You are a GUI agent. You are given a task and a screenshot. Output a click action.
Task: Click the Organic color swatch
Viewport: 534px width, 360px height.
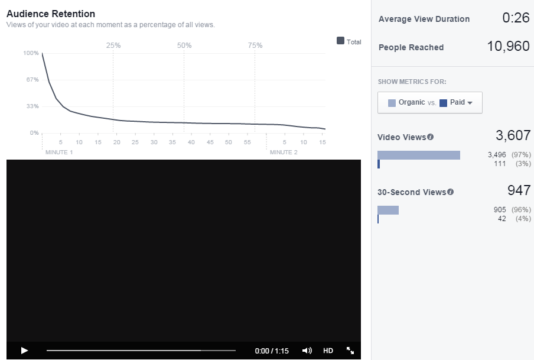pos(392,103)
